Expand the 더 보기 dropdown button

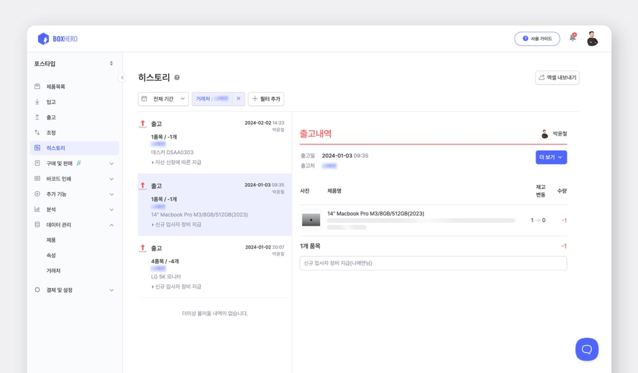tap(551, 157)
